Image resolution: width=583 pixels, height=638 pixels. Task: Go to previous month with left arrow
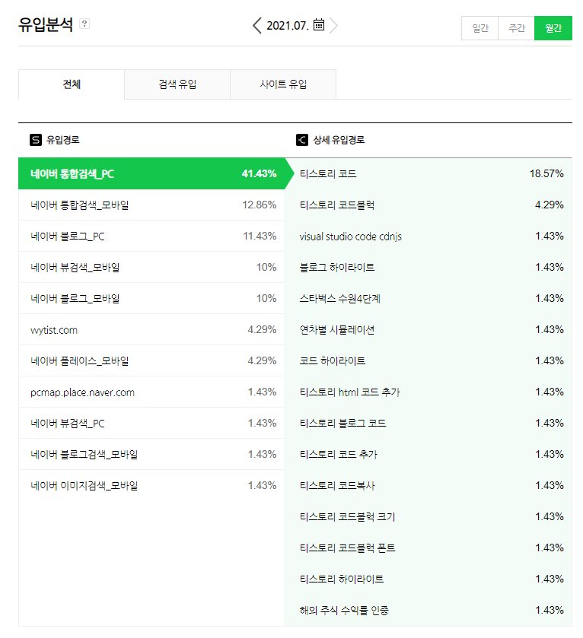coord(257,26)
